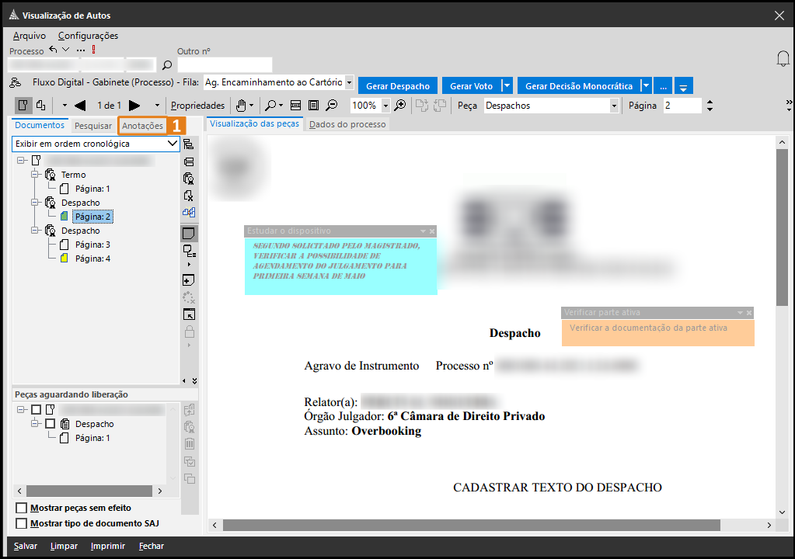
Task: Toggle single page view icon in toolbar
Action: click(x=23, y=106)
